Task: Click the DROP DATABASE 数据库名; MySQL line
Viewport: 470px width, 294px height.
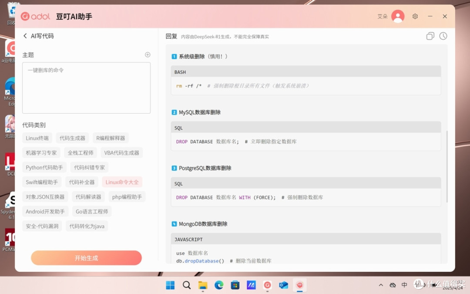Action: point(208,142)
